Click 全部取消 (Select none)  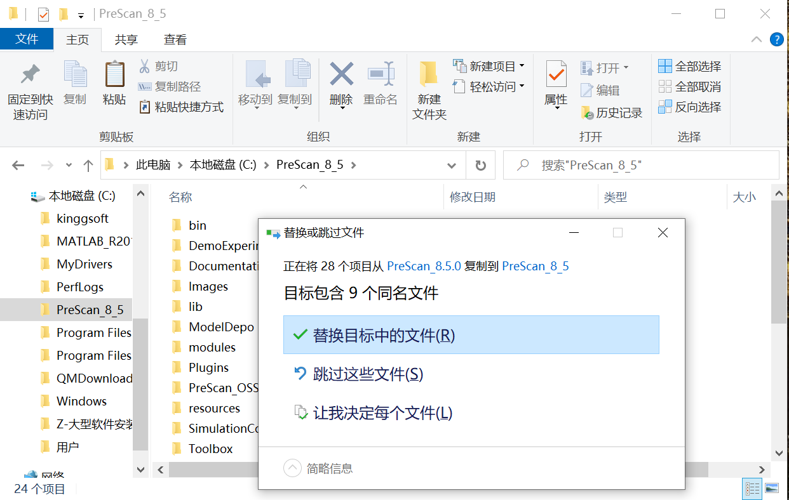690,86
